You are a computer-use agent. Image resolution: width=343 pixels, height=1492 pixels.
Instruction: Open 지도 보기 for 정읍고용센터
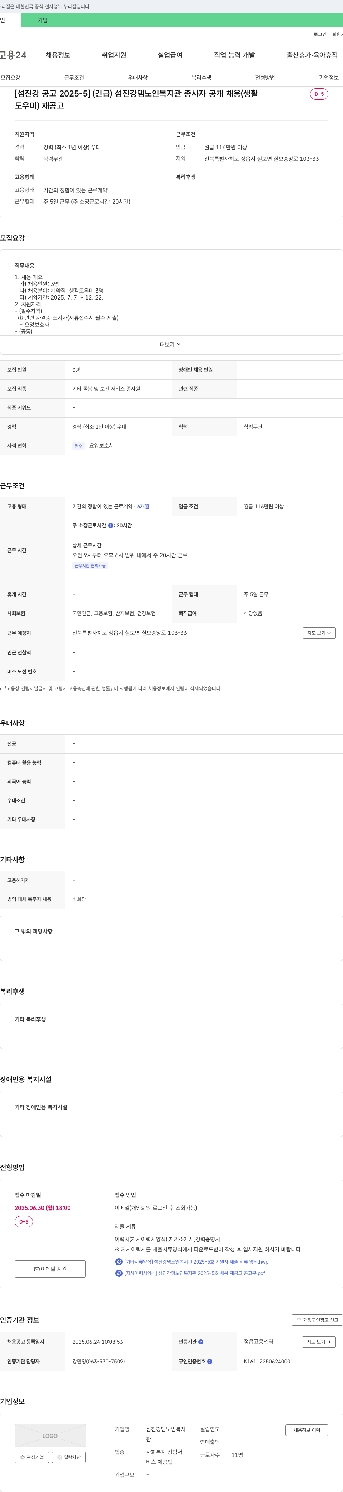[x=319, y=1342]
